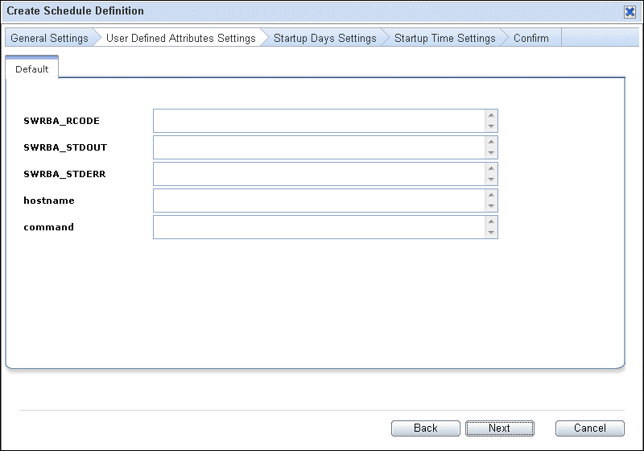Select User Defined Attributes Settings step
Screen dimensions: 644x451
180,38
